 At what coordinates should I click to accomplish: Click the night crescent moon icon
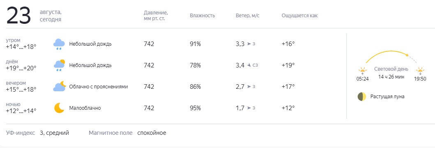tap(59, 108)
